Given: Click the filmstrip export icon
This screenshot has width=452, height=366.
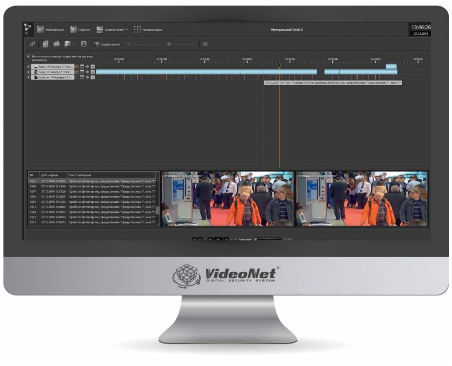Looking at the screenshot, I should click(x=84, y=44).
